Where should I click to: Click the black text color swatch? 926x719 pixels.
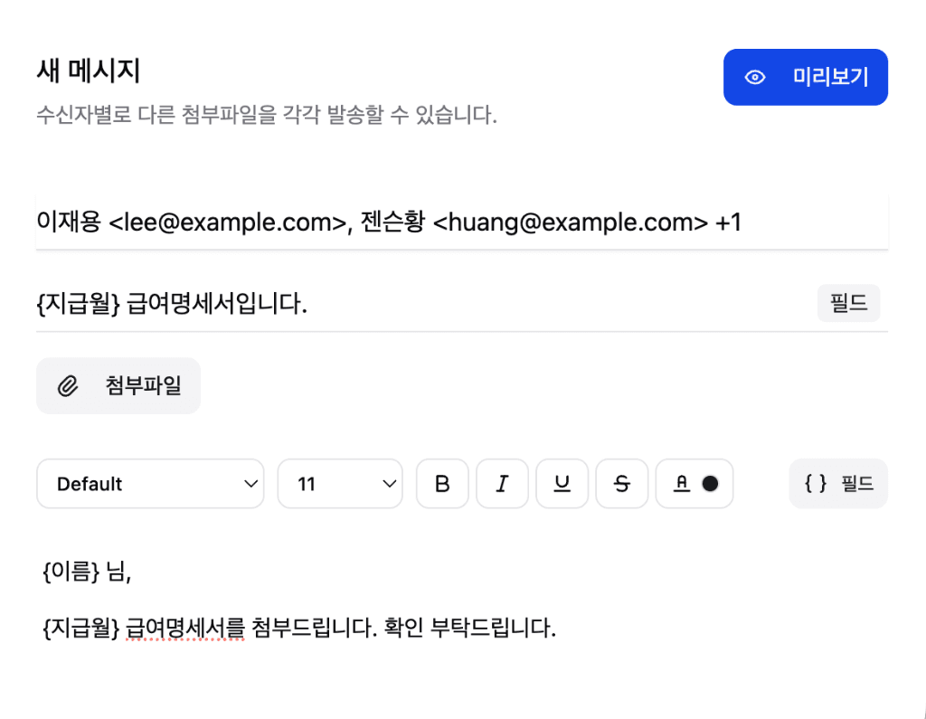(x=710, y=484)
